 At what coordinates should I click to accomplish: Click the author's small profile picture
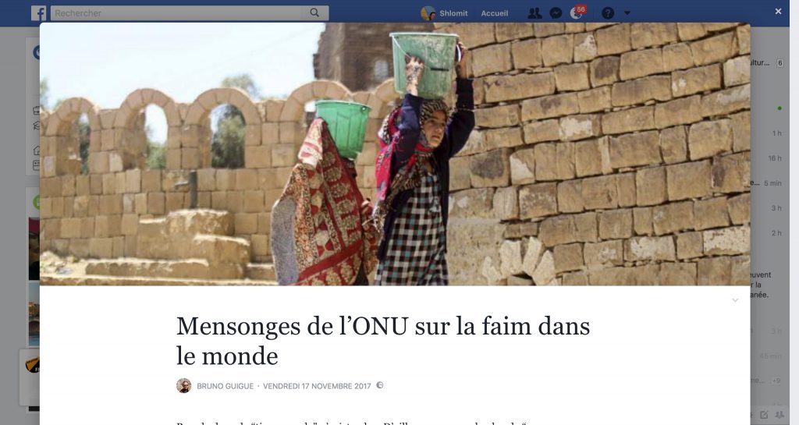[x=184, y=386]
